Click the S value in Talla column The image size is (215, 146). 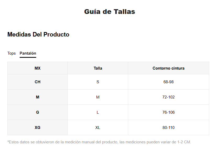point(98,82)
